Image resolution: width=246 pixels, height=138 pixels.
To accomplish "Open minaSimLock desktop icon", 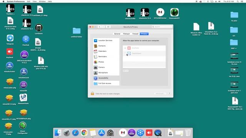I will tap(24, 72).
